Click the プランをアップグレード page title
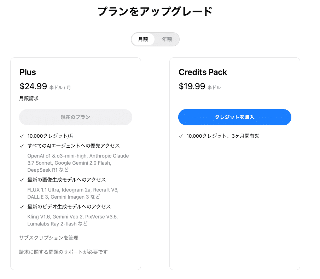The height and width of the screenshot is (279, 320). 155,12
